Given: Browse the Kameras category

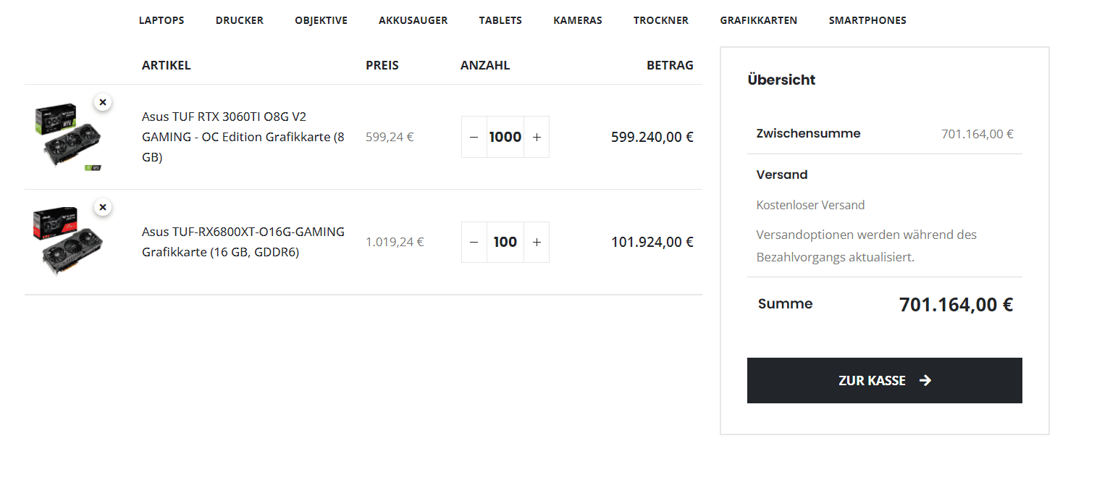Looking at the screenshot, I should click(578, 20).
